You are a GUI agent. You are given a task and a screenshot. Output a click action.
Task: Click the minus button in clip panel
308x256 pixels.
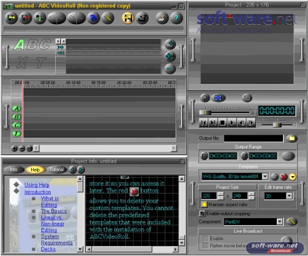pyautogui.click(x=170, y=69)
